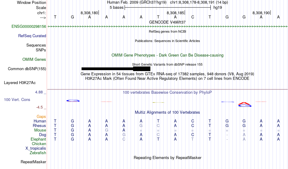
Task: Select the Mouse alignment row label
Action: pos(40,130)
